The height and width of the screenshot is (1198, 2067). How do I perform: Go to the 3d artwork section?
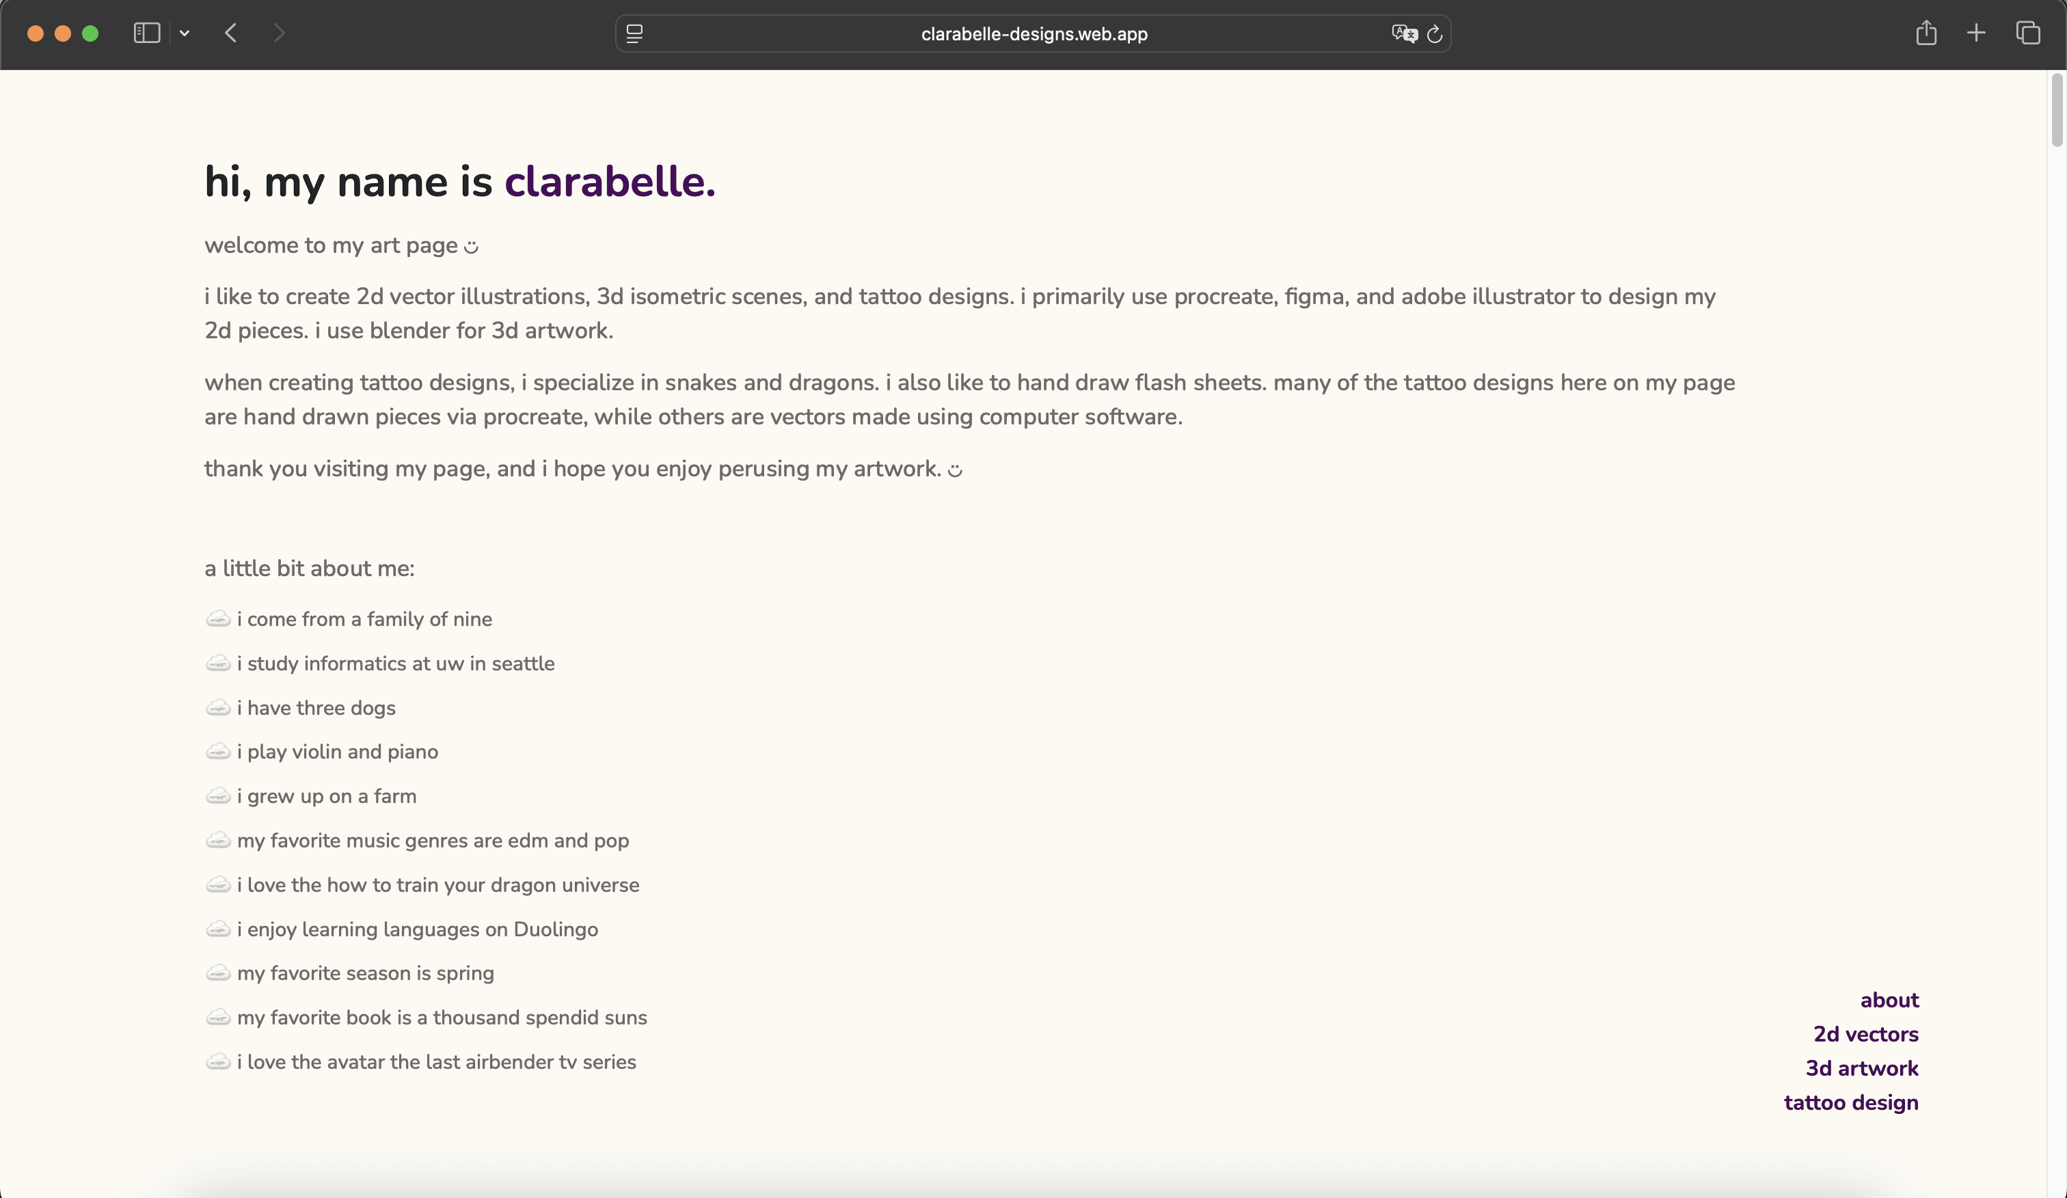[1861, 1067]
